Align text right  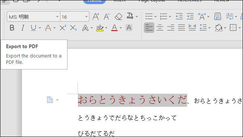tap(171, 28)
